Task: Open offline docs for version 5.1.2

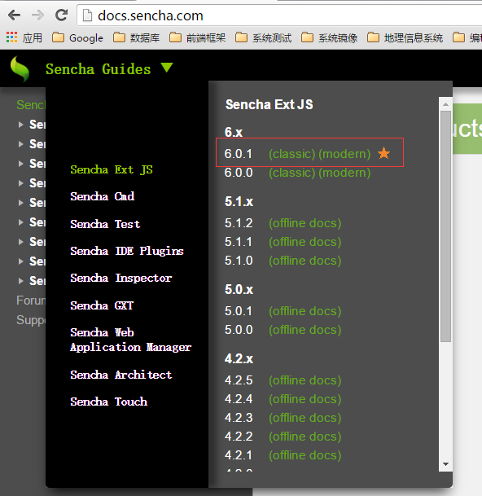Action: tap(305, 223)
